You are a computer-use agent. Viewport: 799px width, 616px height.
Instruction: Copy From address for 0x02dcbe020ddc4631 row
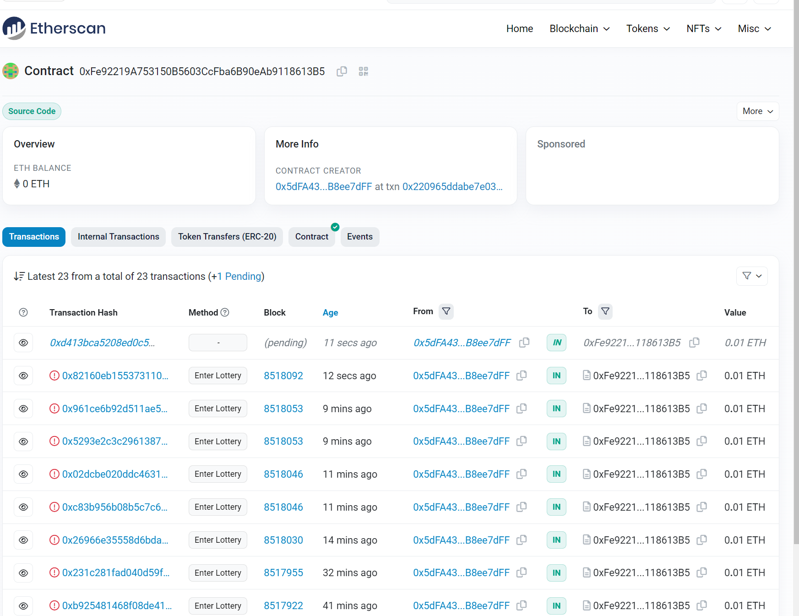coord(522,474)
